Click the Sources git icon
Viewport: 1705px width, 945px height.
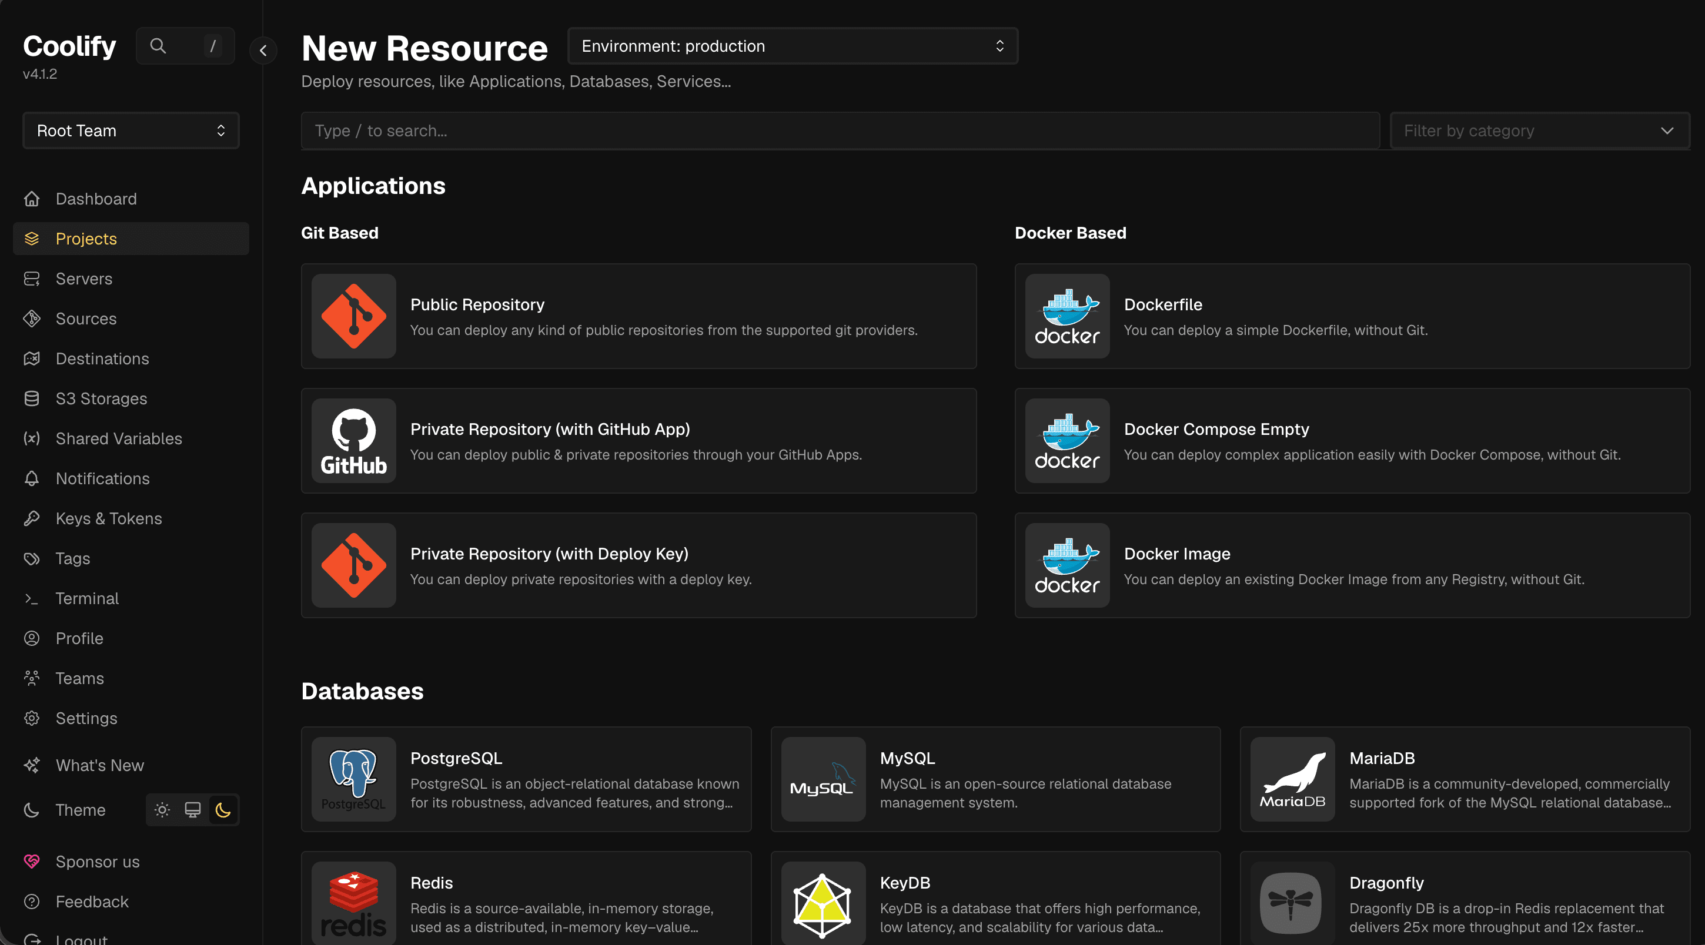[x=32, y=319]
